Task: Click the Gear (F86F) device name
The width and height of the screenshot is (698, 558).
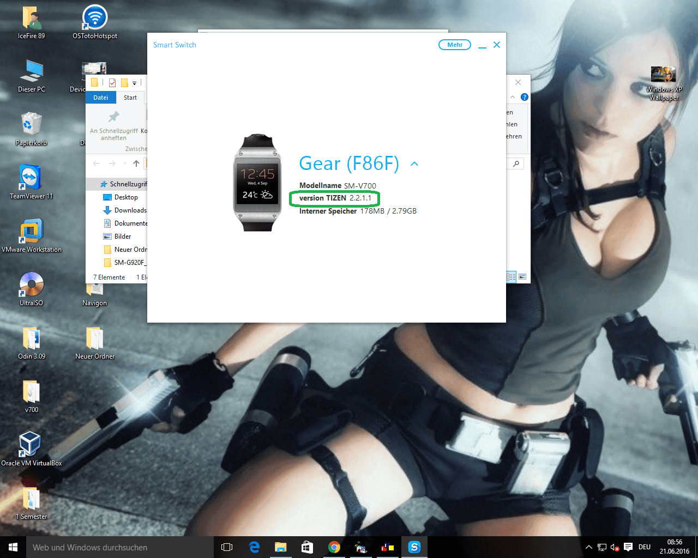Action: pyautogui.click(x=349, y=163)
